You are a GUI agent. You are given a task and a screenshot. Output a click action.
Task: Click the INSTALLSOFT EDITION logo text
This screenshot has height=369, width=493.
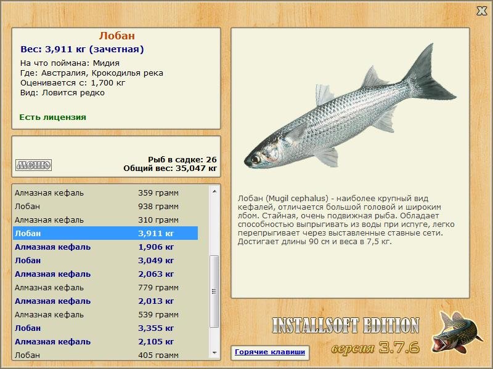click(346, 325)
